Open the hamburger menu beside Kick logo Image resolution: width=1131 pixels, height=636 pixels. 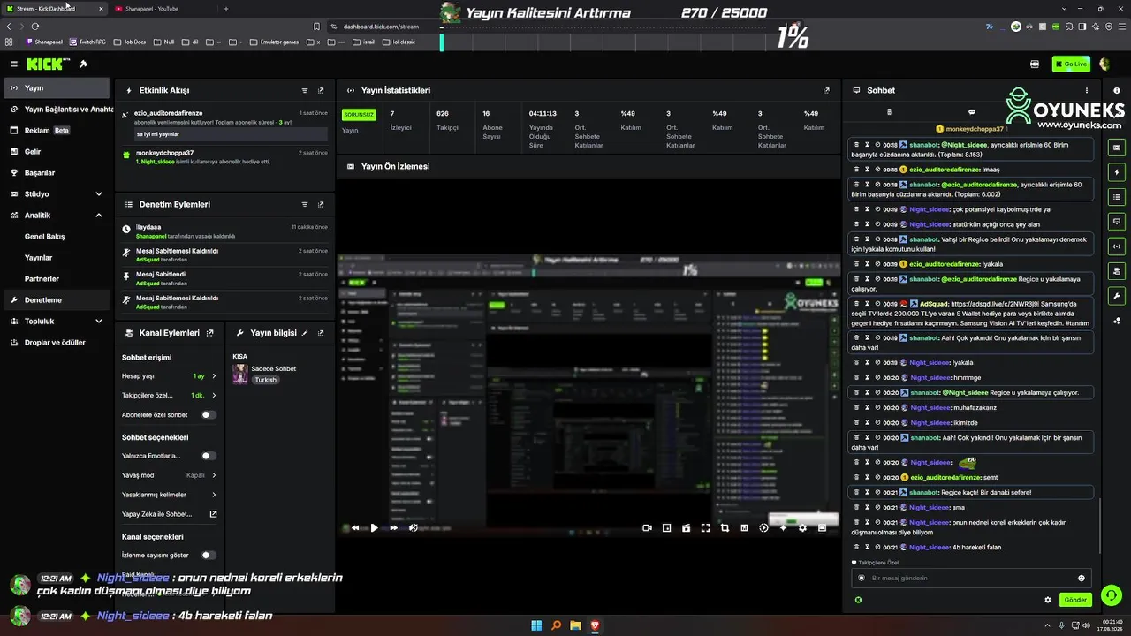click(x=14, y=64)
